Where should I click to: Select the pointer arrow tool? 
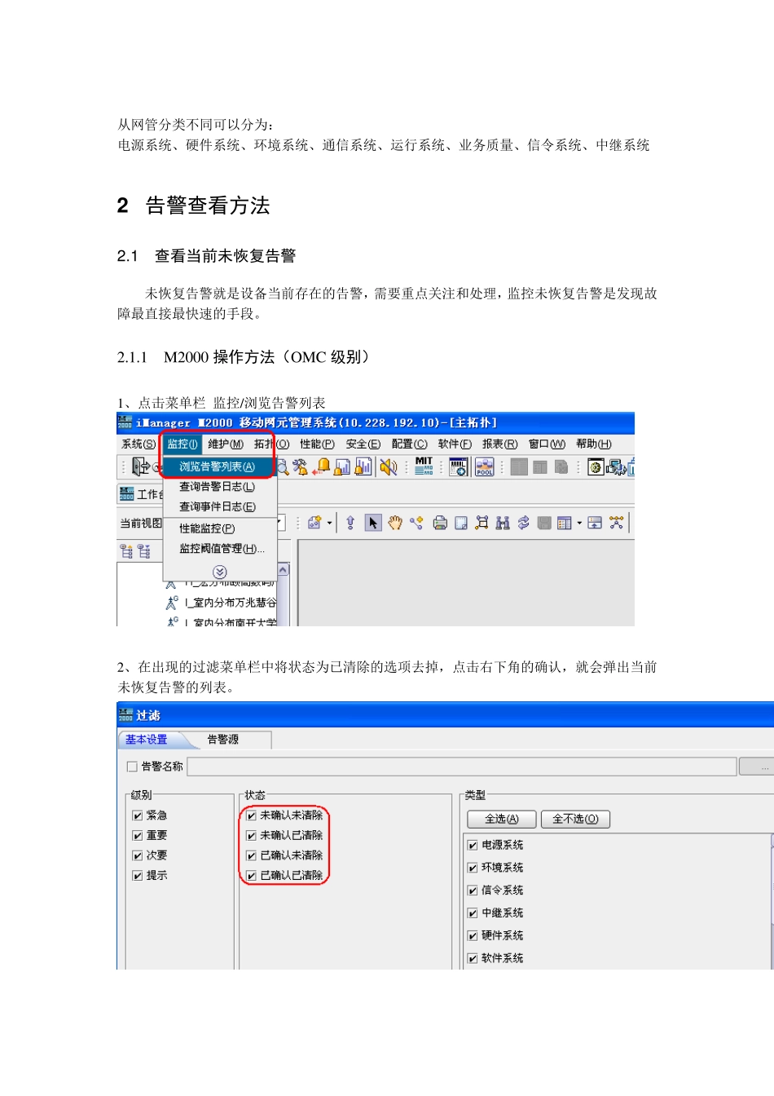tap(372, 523)
